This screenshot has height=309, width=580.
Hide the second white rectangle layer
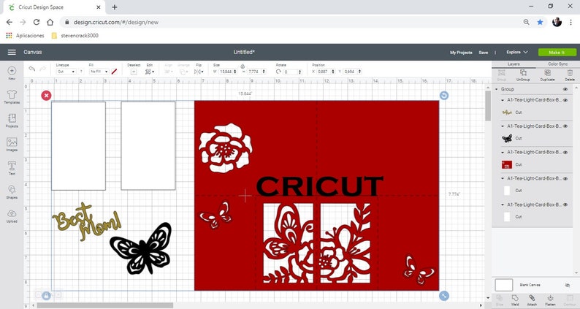[x=565, y=205]
